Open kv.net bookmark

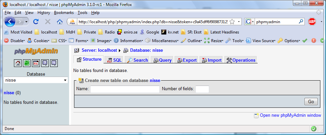point(170,32)
